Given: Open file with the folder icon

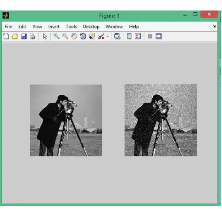Looking at the screenshot, I should click(15, 37).
